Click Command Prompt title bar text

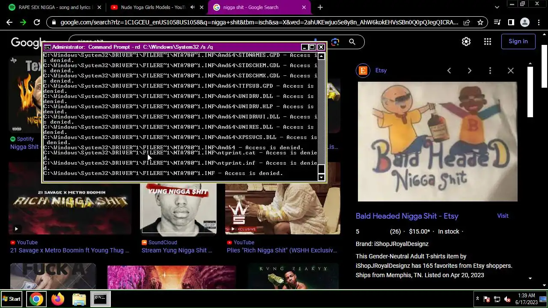click(x=132, y=47)
